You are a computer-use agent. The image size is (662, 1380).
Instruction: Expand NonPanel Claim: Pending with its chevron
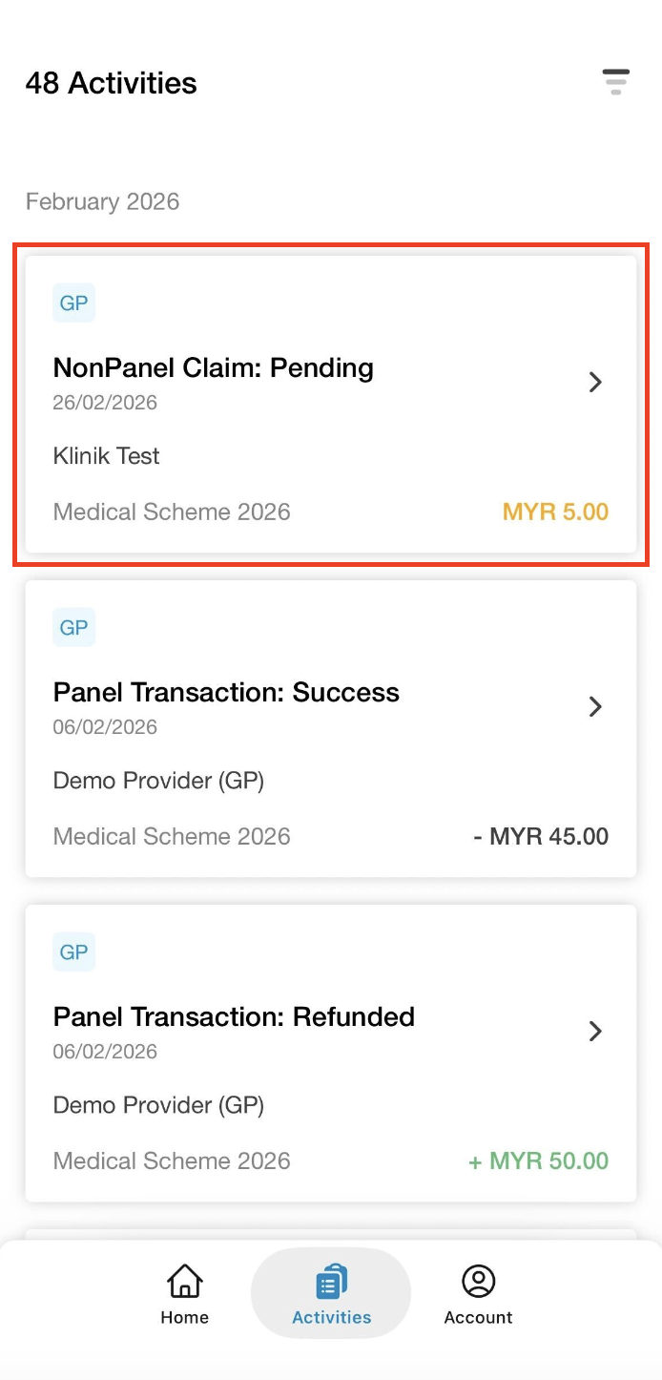[x=595, y=383]
